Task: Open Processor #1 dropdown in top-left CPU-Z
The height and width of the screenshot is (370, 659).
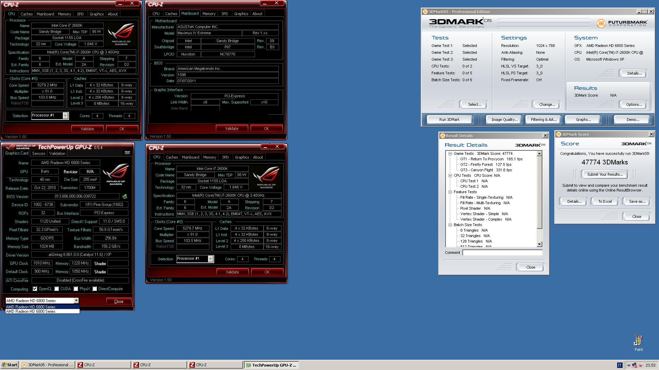Action: coord(65,116)
